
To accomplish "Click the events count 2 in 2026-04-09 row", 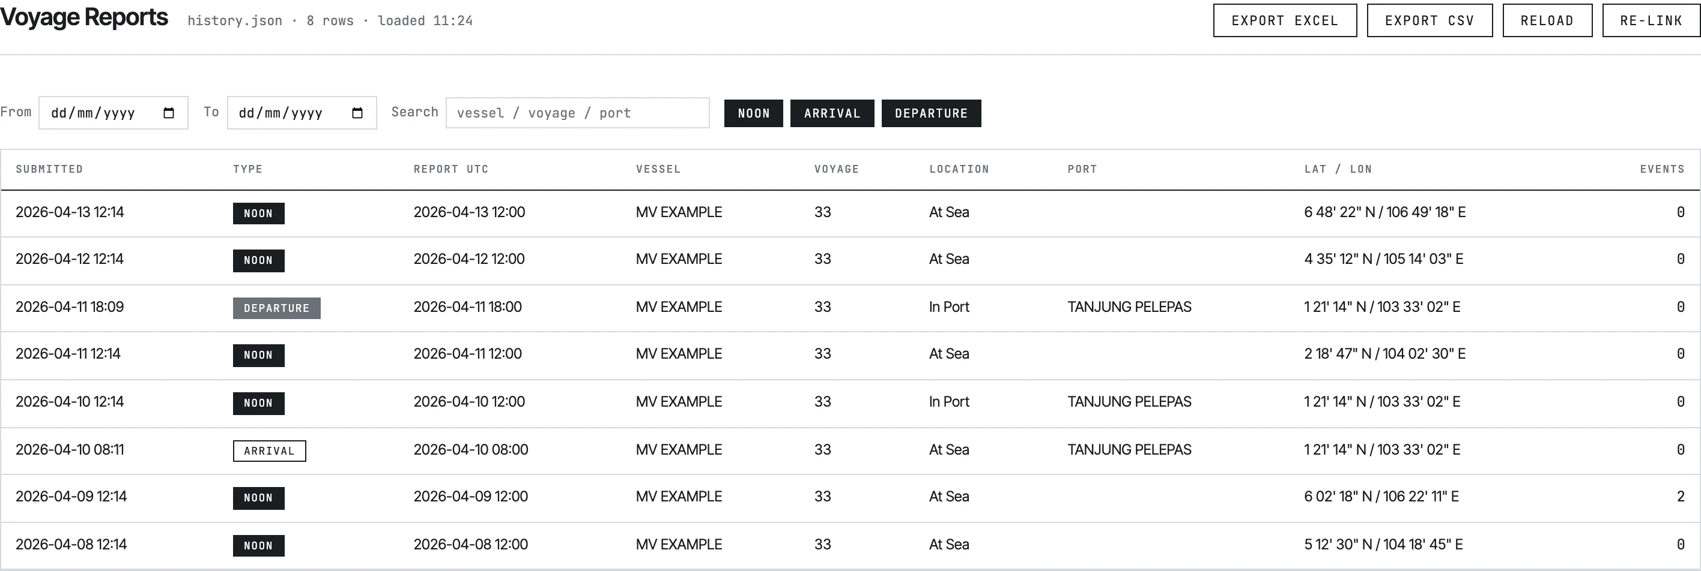I will [1681, 497].
